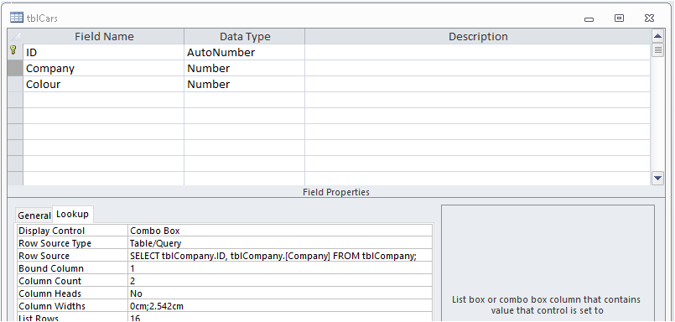Click the List Rows value 16

point(280,318)
